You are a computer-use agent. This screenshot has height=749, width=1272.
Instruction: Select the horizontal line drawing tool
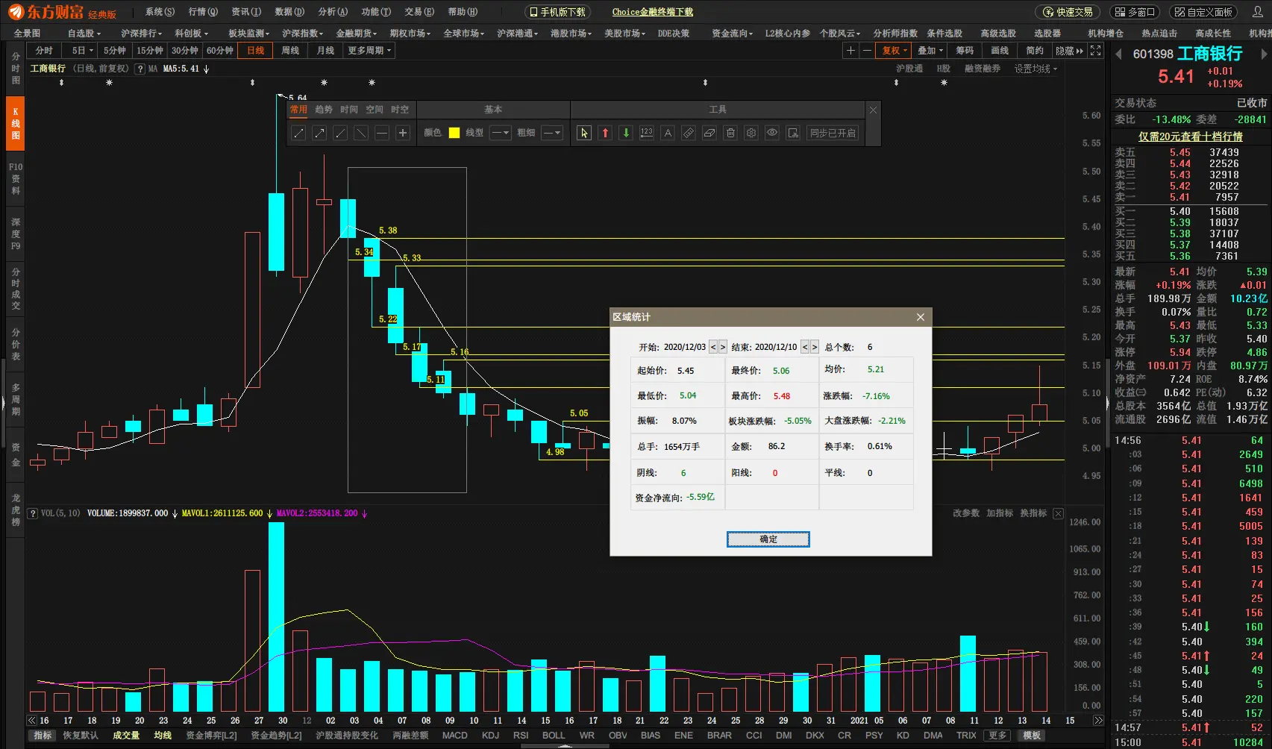(382, 133)
